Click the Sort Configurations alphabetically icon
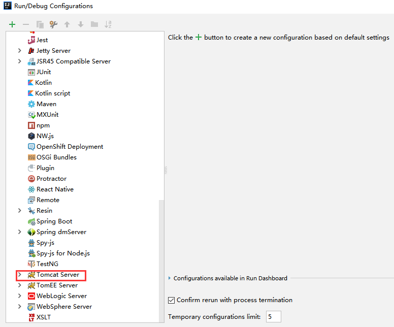 108,24
